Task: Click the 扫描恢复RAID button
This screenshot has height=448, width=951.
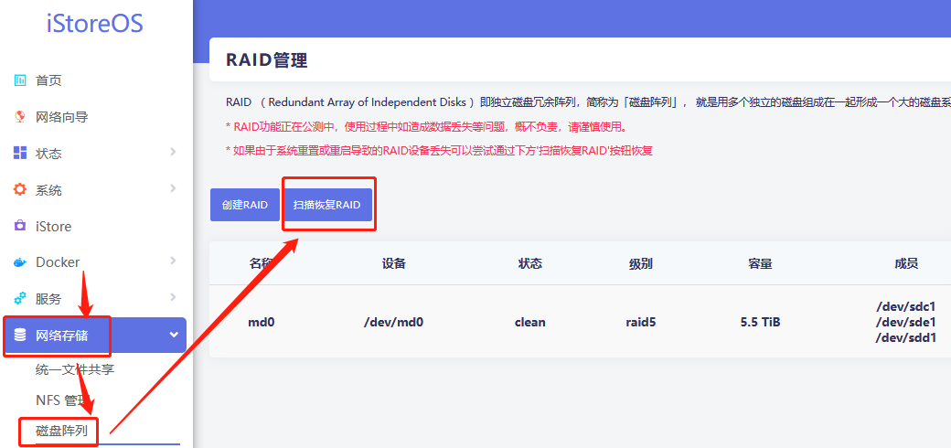Action: [x=327, y=205]
